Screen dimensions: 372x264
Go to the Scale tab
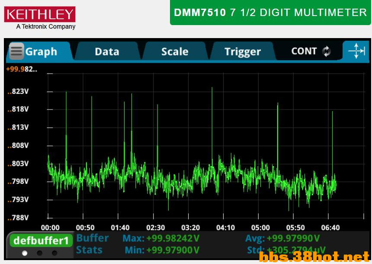(175, 52)
